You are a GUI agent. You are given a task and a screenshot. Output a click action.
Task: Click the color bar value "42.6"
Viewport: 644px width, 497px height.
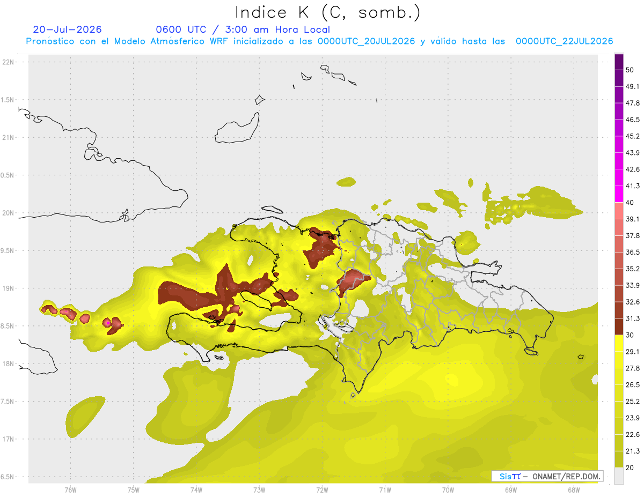(632, 169)
